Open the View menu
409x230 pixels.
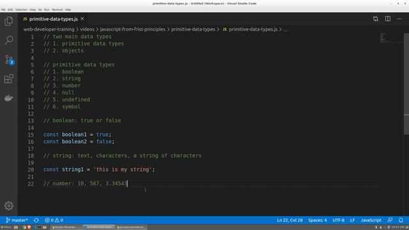33,10
